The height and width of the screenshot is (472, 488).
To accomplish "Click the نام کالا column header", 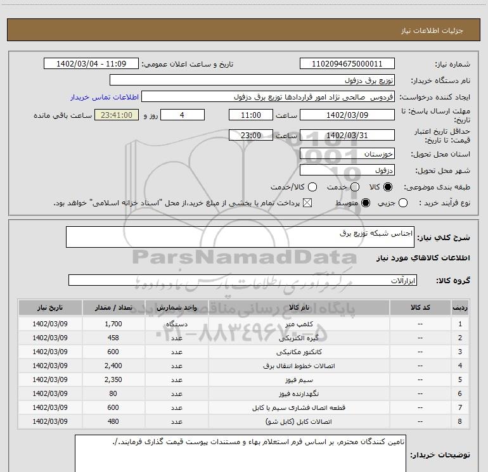I will (299, 308).
